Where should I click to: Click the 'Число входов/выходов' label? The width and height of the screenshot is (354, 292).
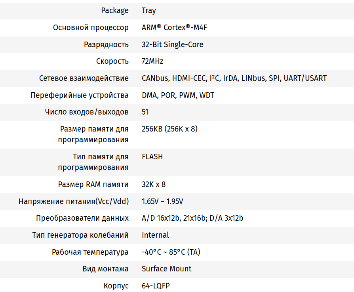click(87, 112)
